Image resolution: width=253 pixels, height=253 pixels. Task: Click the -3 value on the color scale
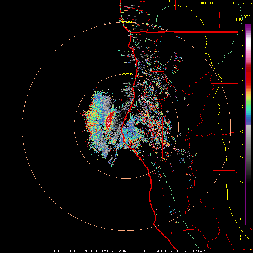pyautogui.click(x=241, y=157)
